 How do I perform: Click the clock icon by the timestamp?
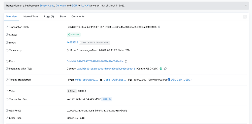pyautogui.click(x=68, y=50)
